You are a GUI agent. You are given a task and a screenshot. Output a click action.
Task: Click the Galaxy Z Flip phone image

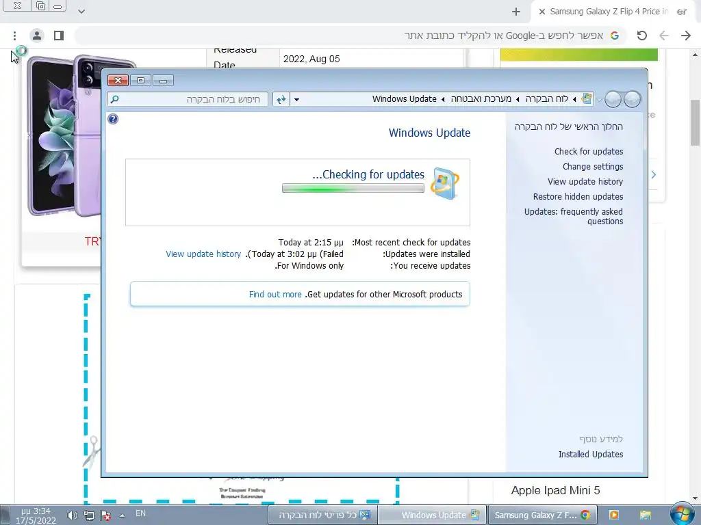(63, 136)
